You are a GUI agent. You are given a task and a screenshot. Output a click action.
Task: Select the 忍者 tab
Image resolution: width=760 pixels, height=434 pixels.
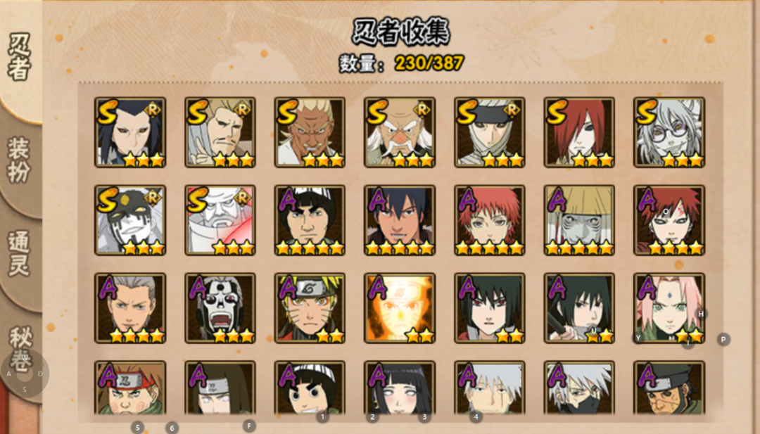click(x=20, y=57)
